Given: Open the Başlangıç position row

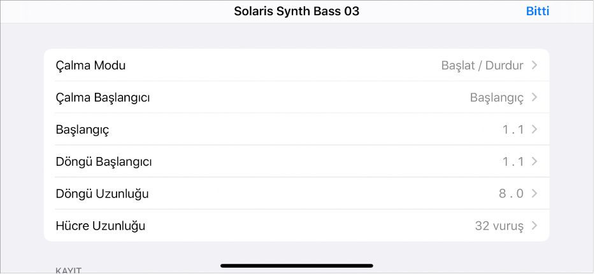Looking at the screenshot, I should [83, 130].
